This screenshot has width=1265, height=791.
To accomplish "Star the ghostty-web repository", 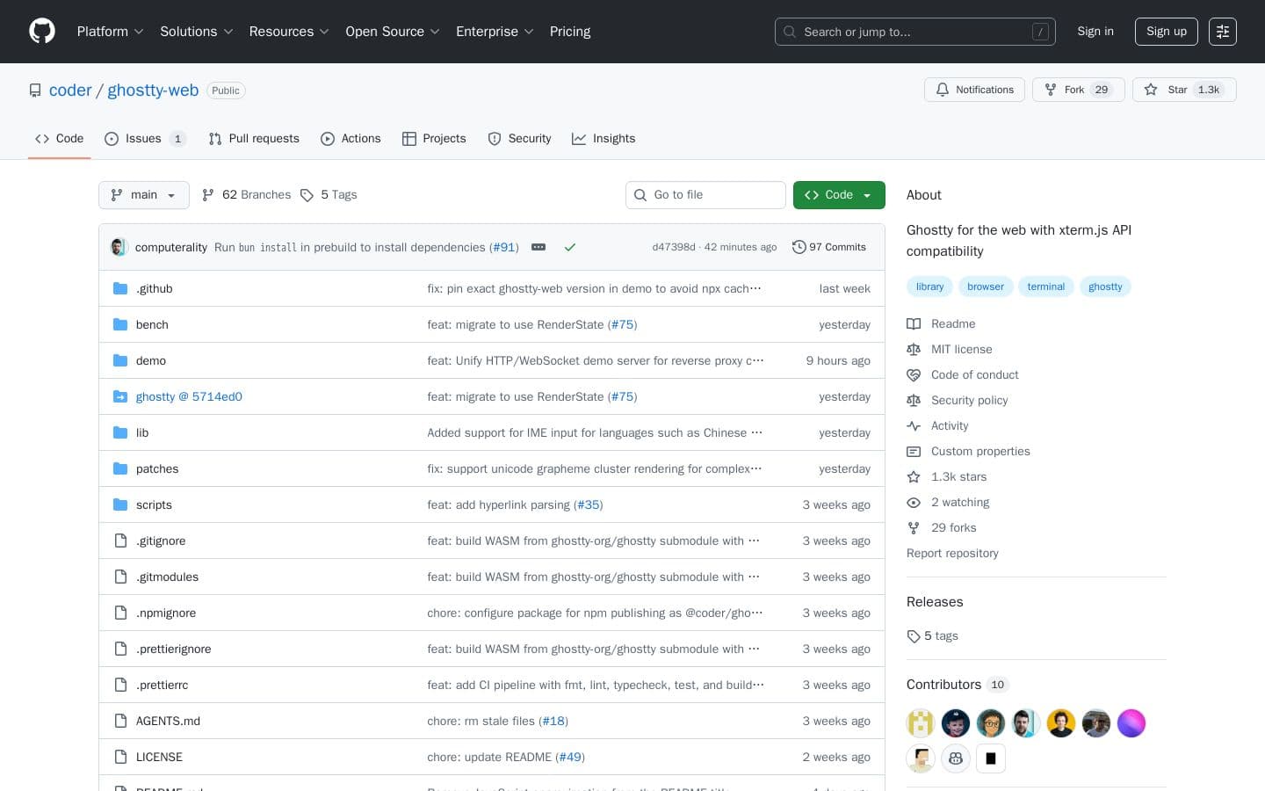I will point(1177,90).
